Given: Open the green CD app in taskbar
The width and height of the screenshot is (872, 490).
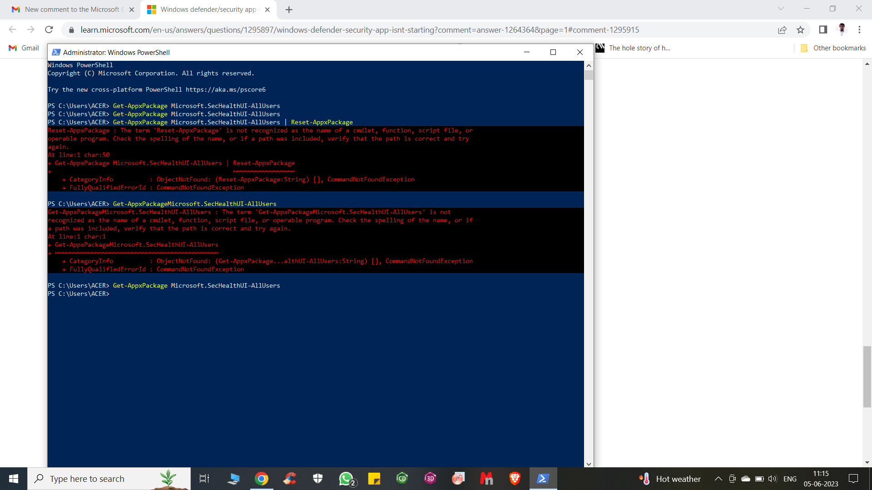Looking at the screenshot, I should 402,479.
